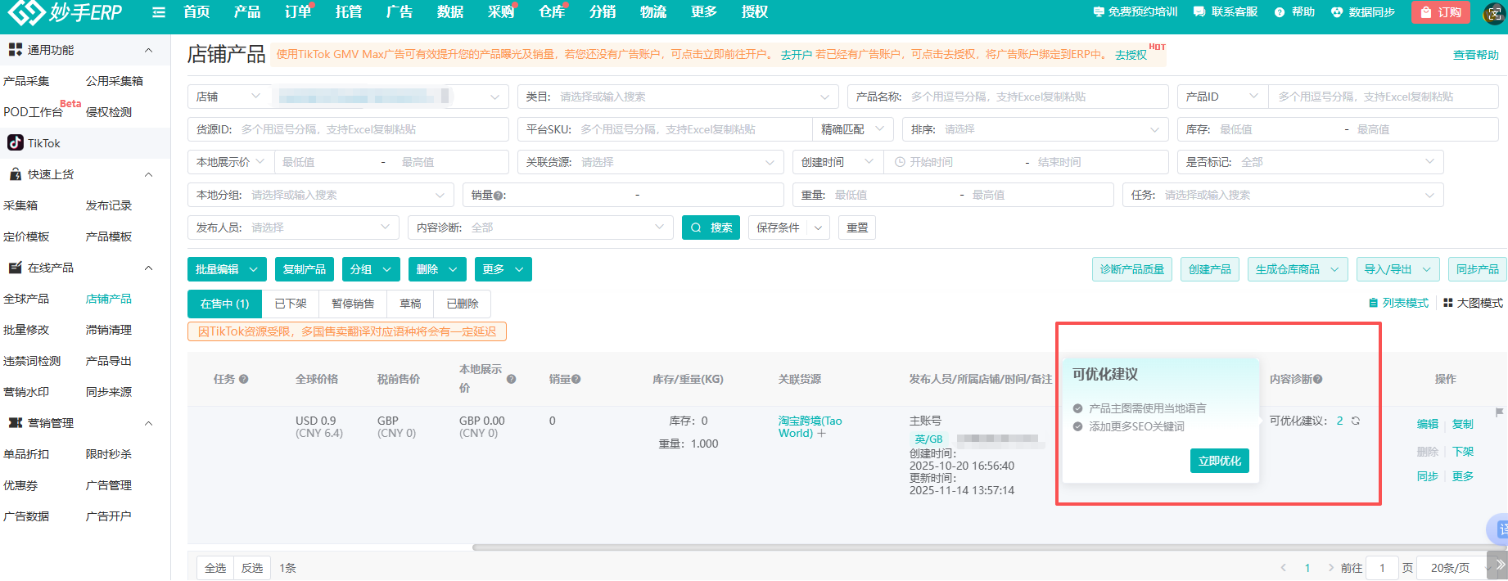
Task: Switch to the 已下架 tab
Action: click(291, 304)
